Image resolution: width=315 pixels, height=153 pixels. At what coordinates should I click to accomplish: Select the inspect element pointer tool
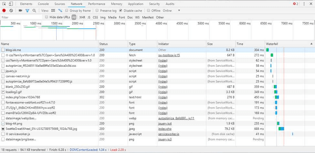4,4
